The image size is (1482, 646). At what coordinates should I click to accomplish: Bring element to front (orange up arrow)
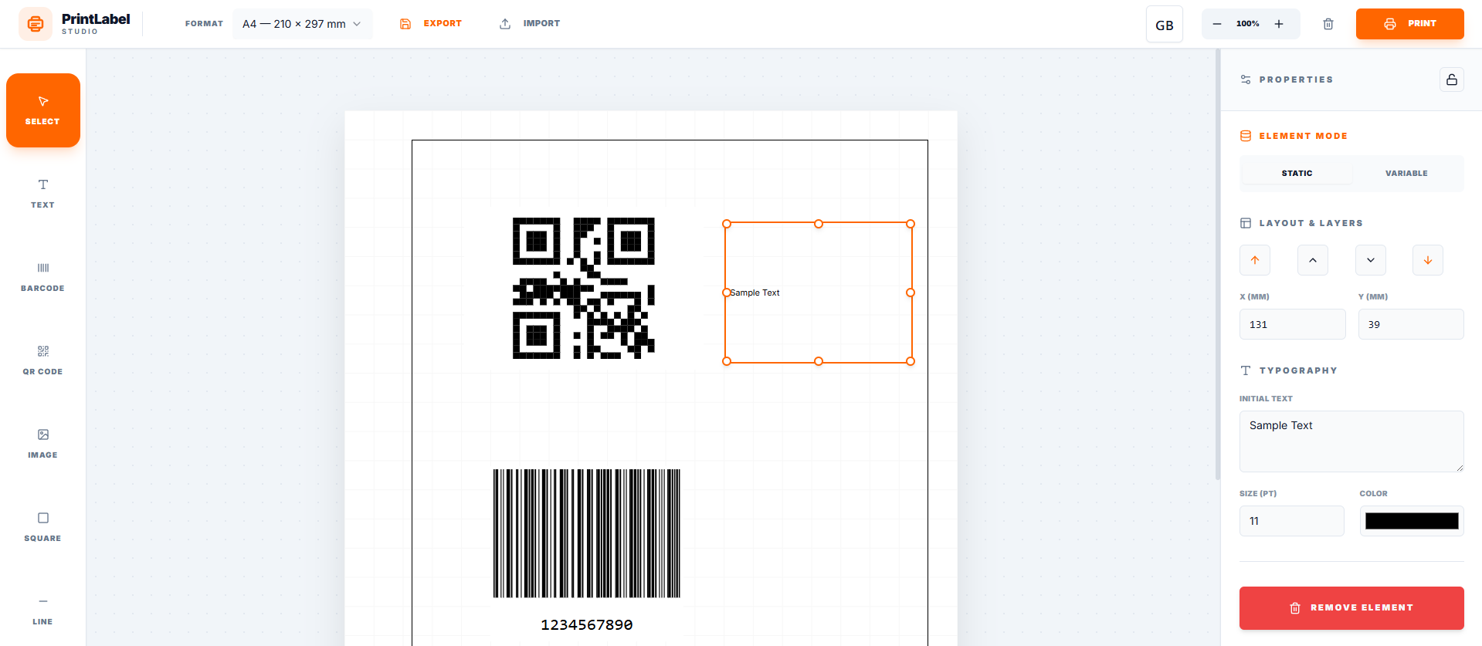point(1255,260)
